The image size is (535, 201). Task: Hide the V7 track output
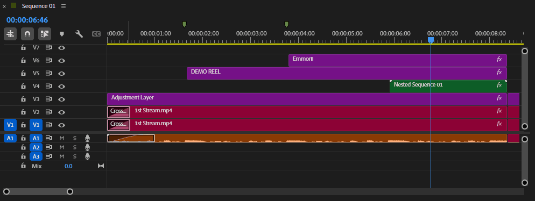[x=61, y=48]
